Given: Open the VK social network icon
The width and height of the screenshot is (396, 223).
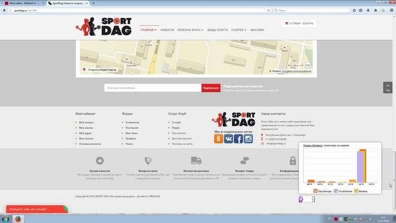Looking at the screenshot, I should click(x=228, y=139).
